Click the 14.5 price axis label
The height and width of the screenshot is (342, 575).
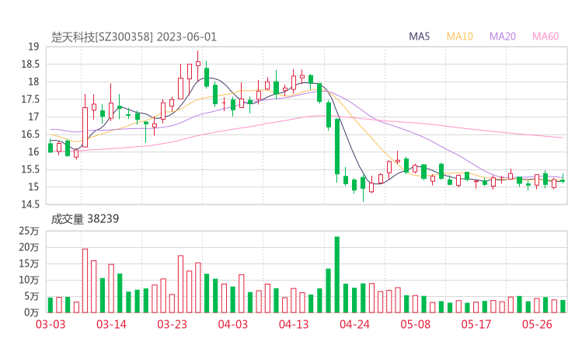pyautogui.click(x=30, y=204)
